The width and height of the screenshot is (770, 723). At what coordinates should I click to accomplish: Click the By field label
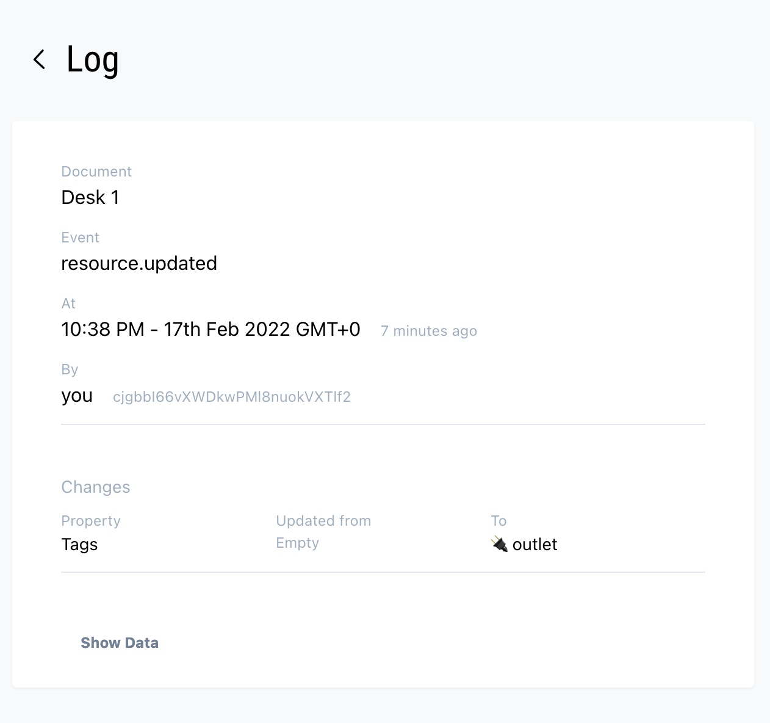(x=70, y=369)
